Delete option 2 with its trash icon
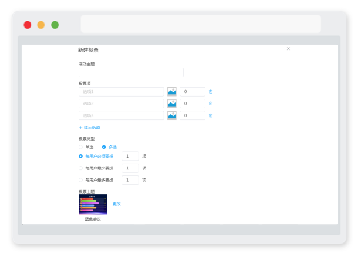This screenshot has width=361, height=256. click(x=211, y=104)
